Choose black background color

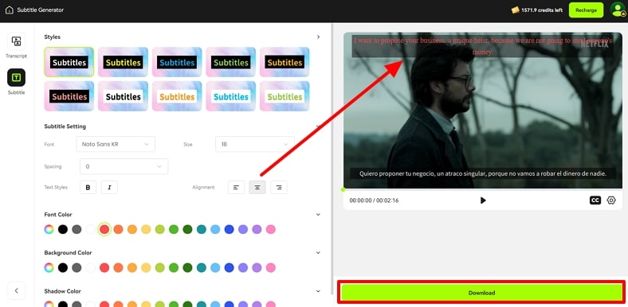point(63,268)
